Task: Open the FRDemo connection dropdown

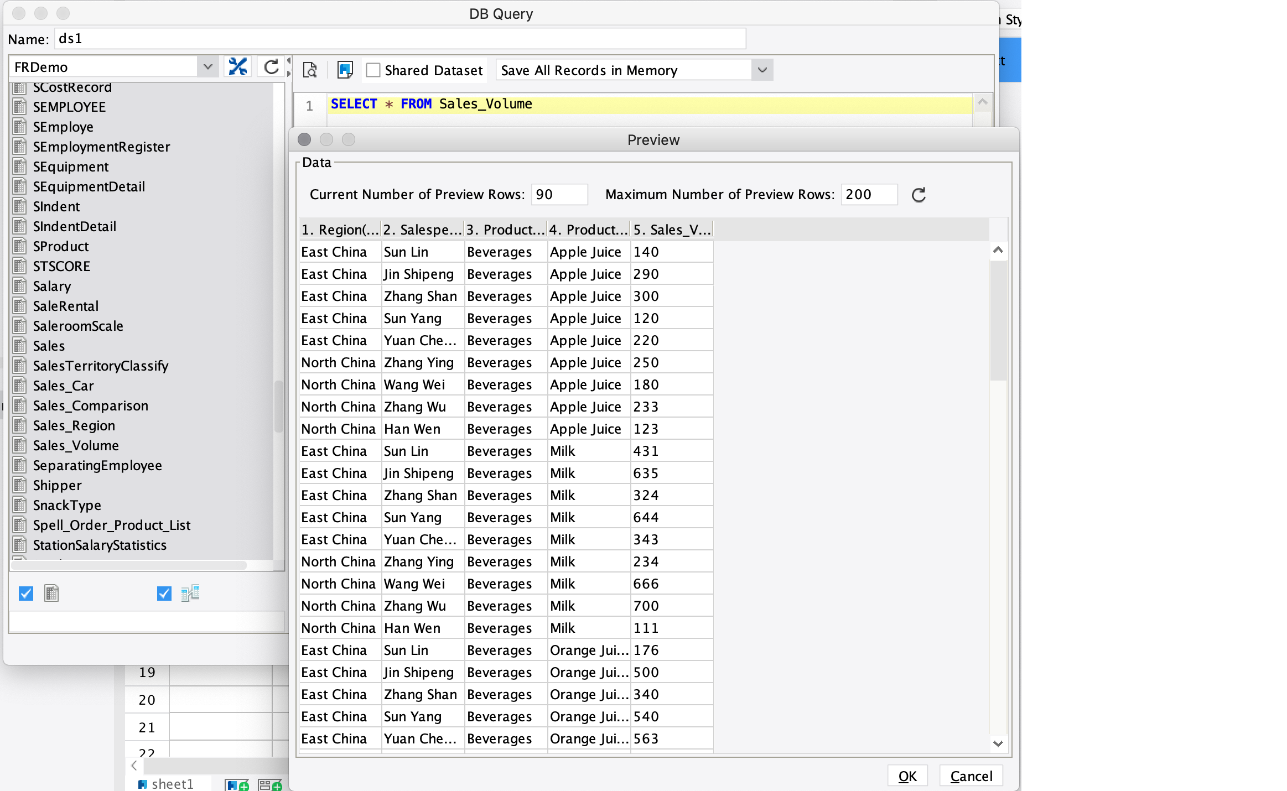Action: [x=207, y=67]
